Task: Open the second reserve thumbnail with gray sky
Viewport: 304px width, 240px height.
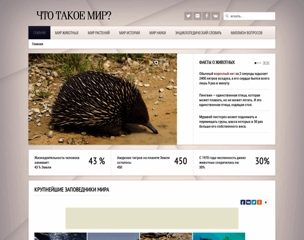Action: 113,236
